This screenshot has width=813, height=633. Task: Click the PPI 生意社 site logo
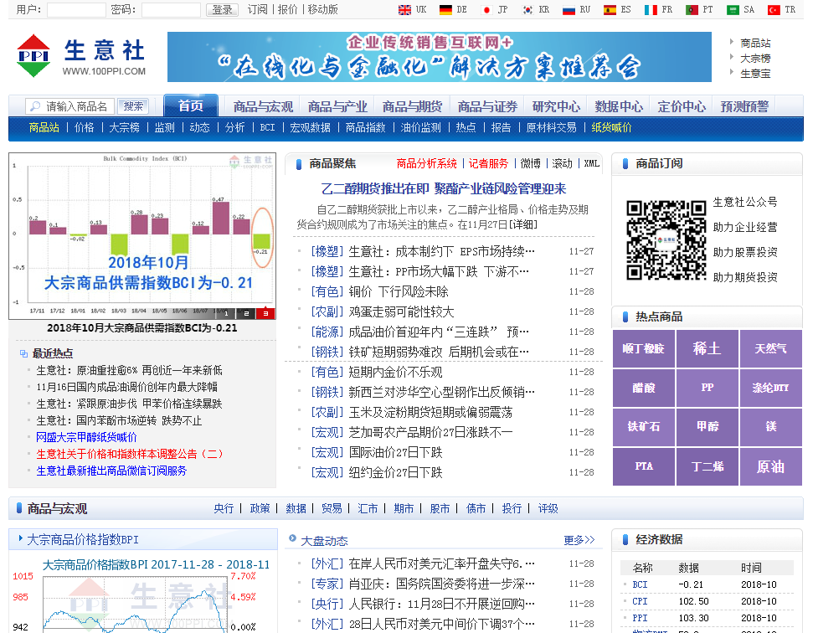81,56
